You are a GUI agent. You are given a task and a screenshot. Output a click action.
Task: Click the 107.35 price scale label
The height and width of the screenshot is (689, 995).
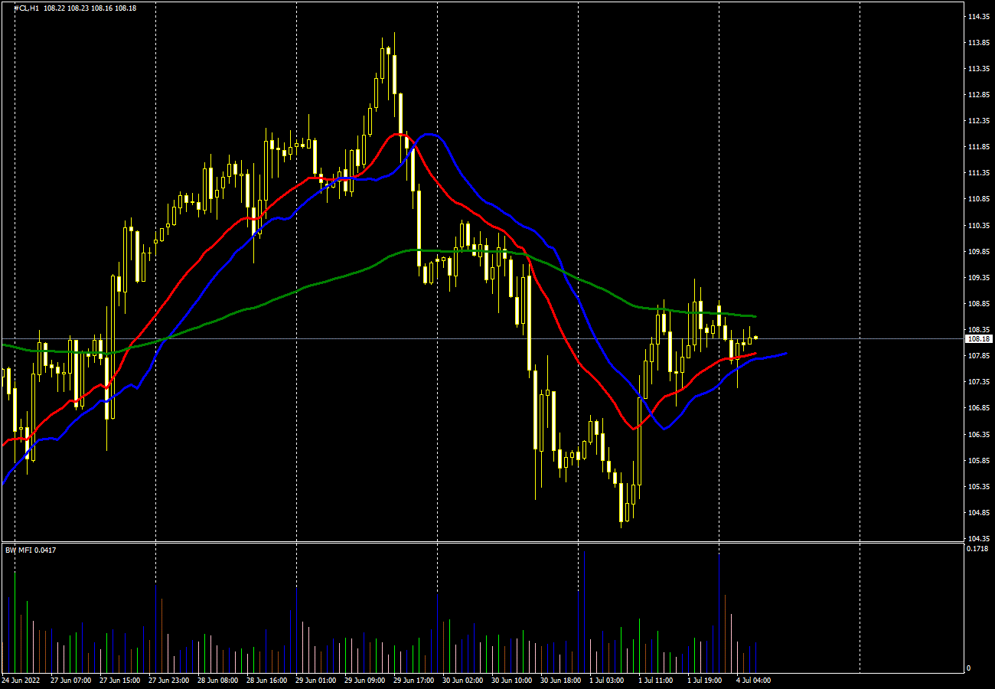[978, 381]
